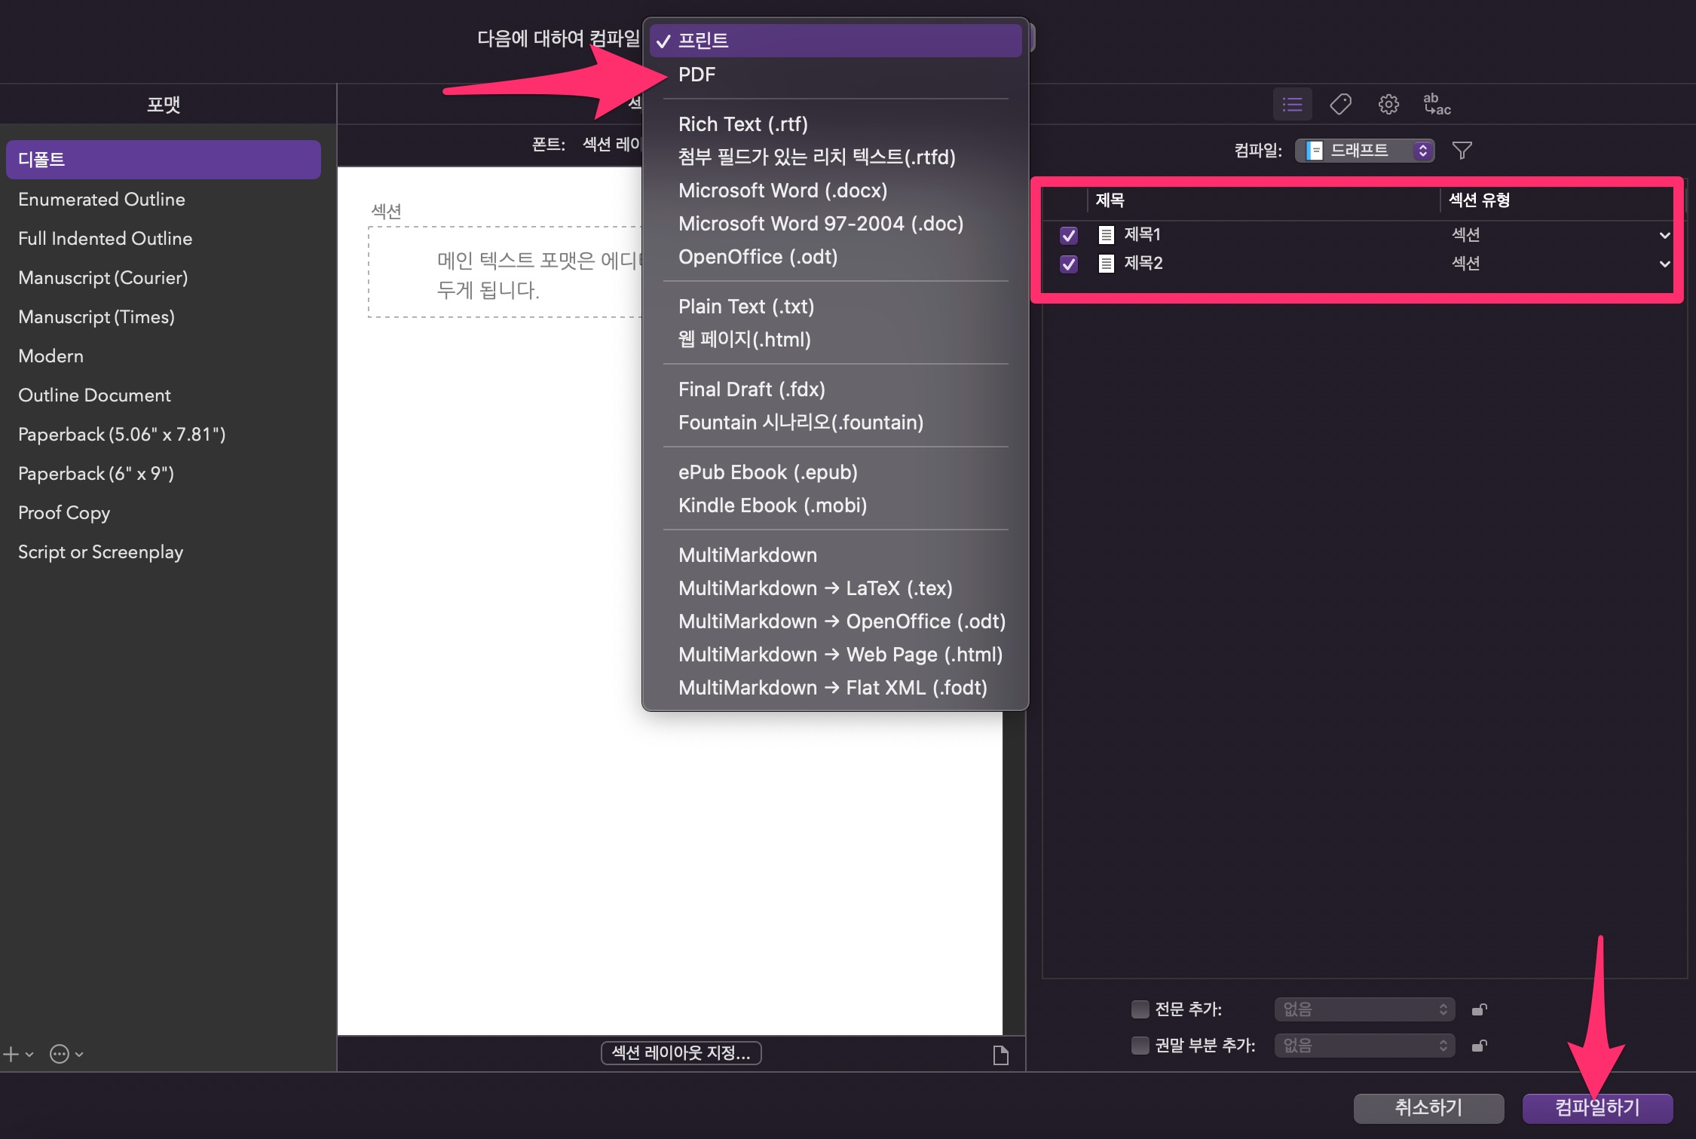Click the page settings icon below preview
1696x1139 pixels.
tap(1000, 1055)
